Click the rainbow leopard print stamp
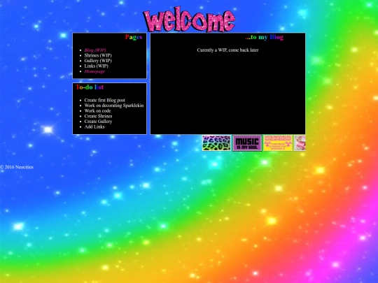The height and width of the screenshot is (283, 378). pos(216,143)
